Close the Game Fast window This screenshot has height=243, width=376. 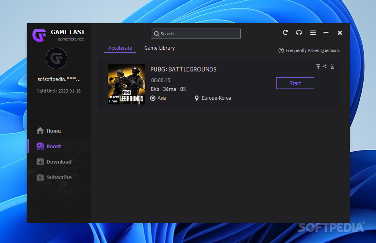(340, 33)
